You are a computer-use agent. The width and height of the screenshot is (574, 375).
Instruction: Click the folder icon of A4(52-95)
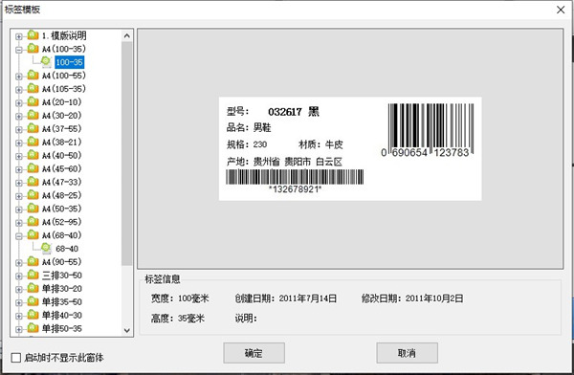tap(33, 221)
